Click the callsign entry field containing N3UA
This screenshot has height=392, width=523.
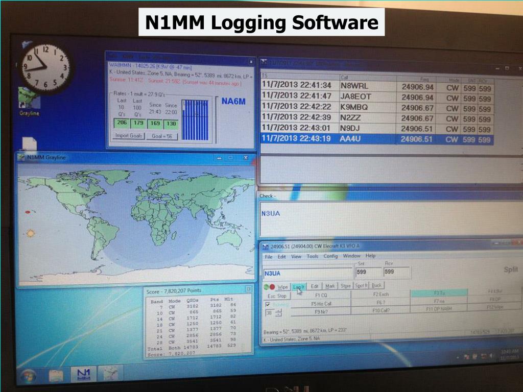coord(308,273)
